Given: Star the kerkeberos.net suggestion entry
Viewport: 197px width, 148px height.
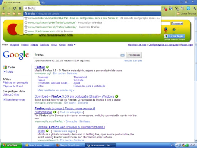Looking at the screenshot, I should (26, 18).
